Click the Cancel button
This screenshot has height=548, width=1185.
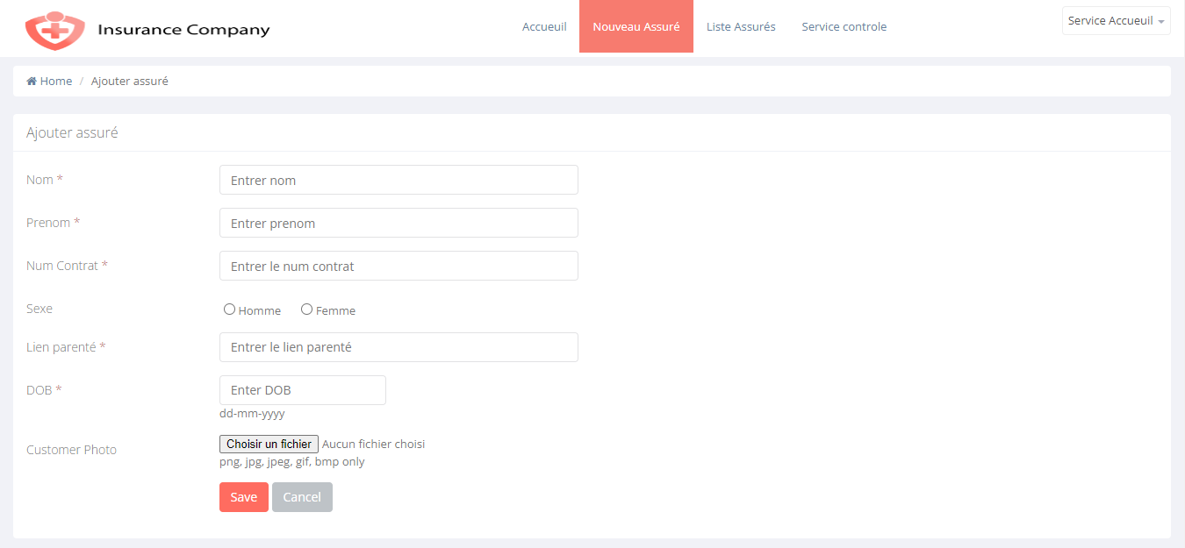302,497
